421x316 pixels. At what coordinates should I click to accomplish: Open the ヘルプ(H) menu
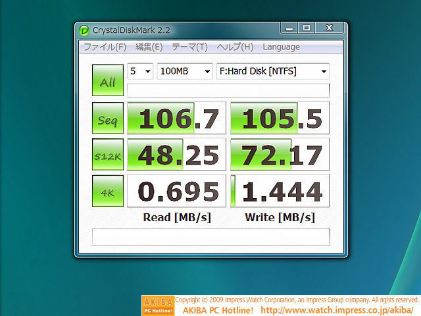tap(235, 47)
